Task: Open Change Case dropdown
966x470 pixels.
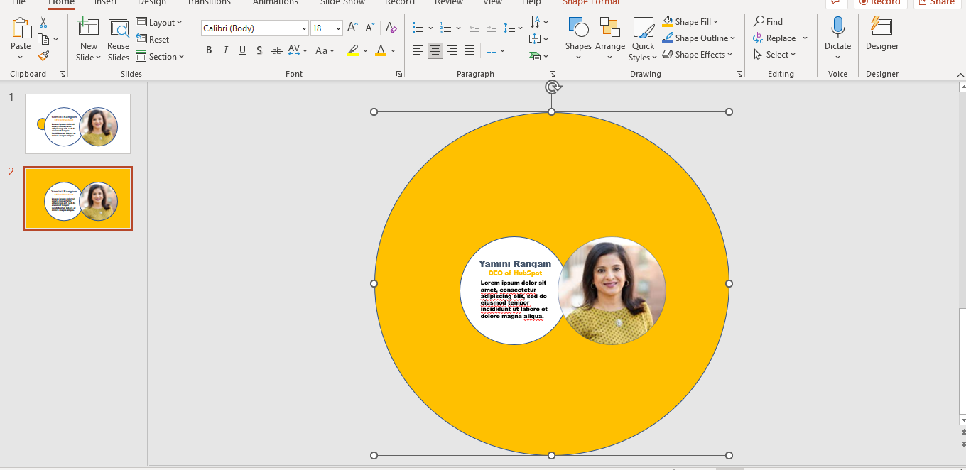Action: [x=325, y=50]
